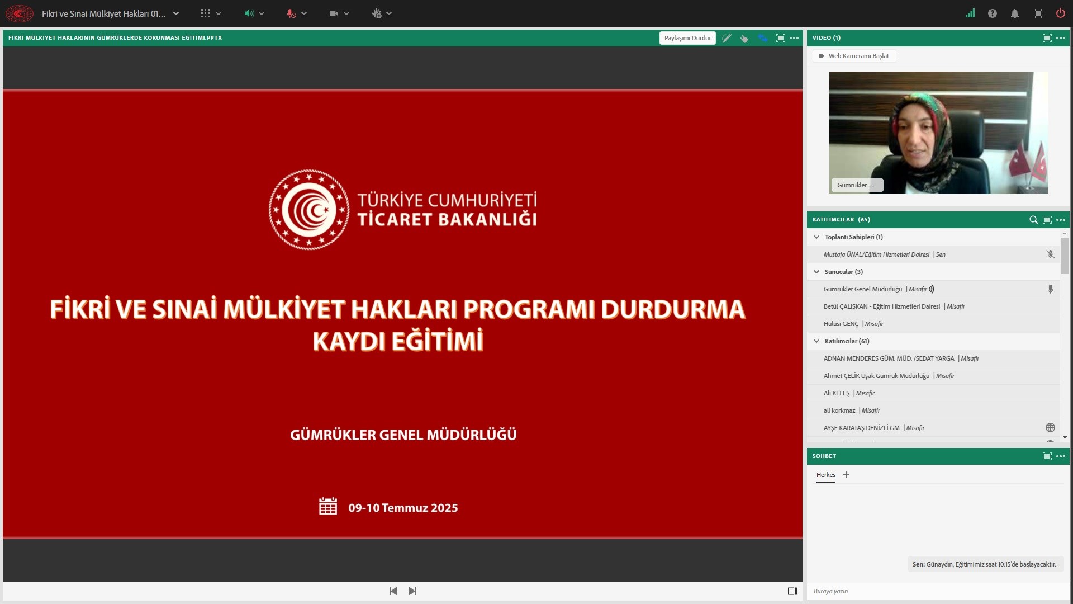Screen dimensions: 1073x604
Task: Select Gümrükler Genel Müdürlüğü participant row
Action: pyautogui.click(x=933, y=289)
